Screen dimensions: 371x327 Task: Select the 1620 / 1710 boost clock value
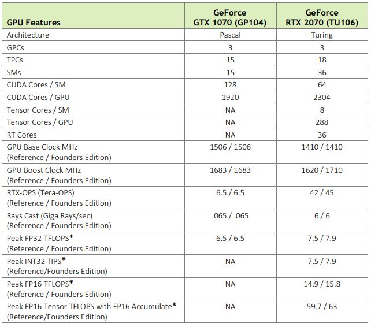pos(322,170)
